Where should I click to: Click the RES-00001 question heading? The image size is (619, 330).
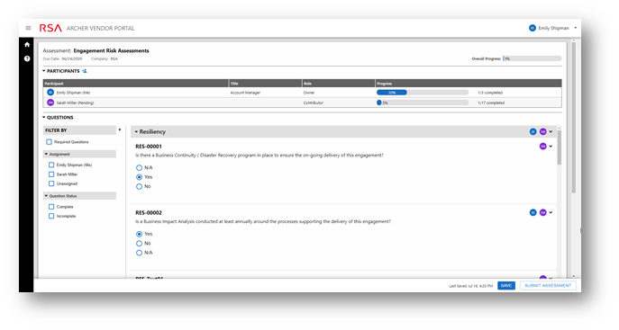(x=149, y=146)
